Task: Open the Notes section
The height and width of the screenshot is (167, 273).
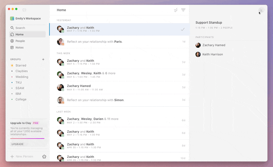Action: click(x=19, y=48)
